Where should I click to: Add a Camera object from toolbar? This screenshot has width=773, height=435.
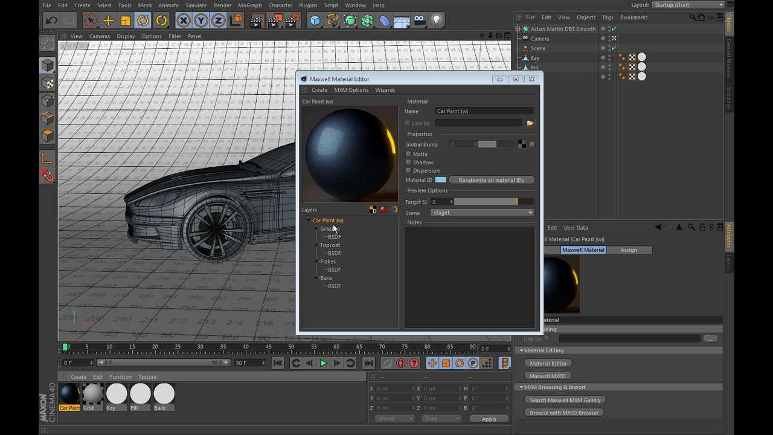[419, 21]
